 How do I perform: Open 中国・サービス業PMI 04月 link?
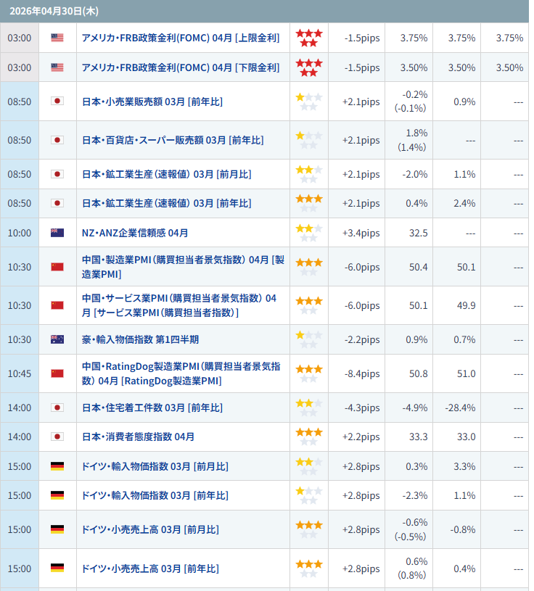[178, 305]
